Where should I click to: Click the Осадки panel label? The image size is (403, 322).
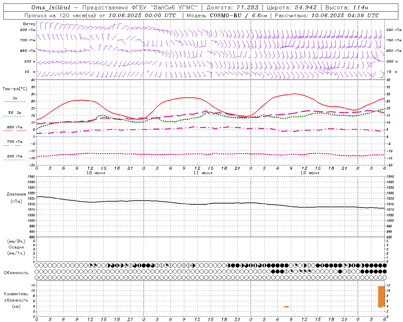[x=16, y=247]
